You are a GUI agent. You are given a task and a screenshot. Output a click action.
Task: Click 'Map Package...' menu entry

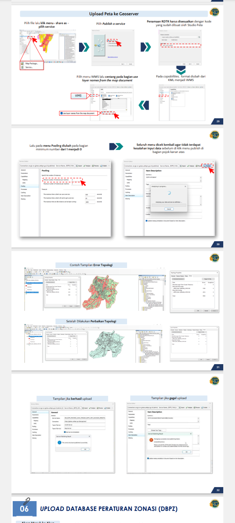coord(32,63)
